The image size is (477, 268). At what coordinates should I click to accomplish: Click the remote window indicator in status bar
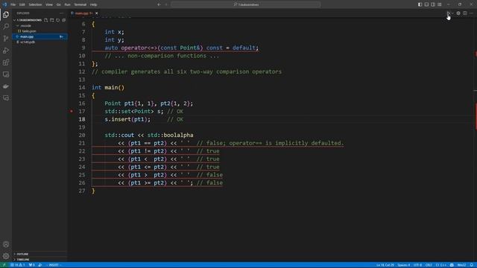tap(4, 265)
